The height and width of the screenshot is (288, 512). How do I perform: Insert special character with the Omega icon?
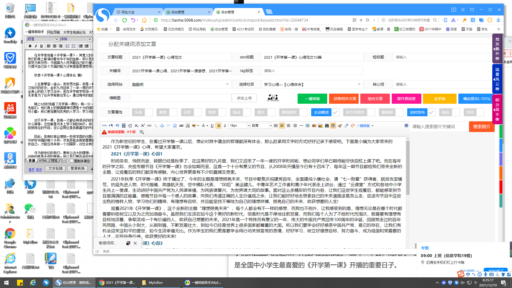tap(175, 126)
